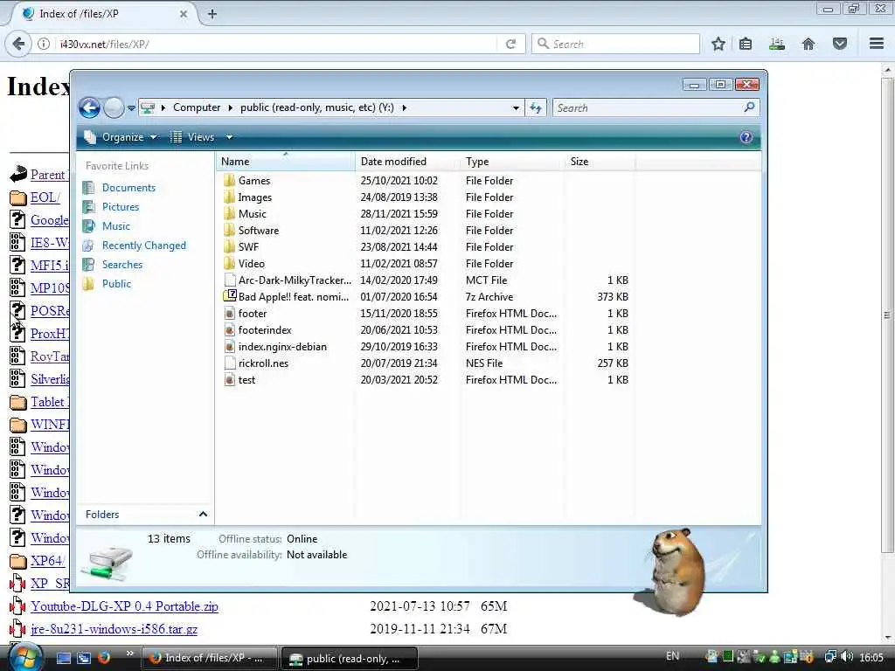Click the Firefox page vertical scrollbar
The image size is (895, 671).
pos(886,315)
